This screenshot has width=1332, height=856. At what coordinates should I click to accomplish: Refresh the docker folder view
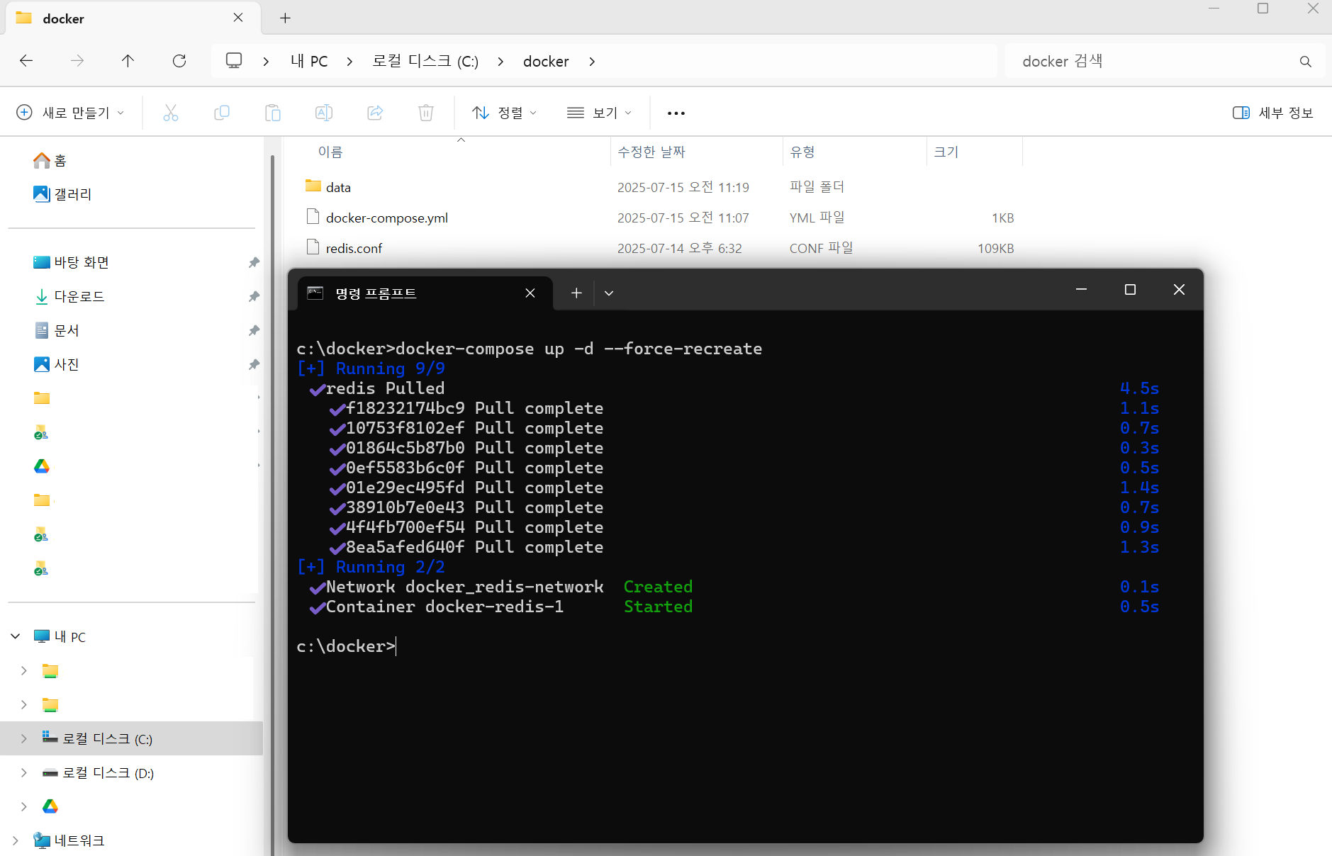click(x=179, y=61)
